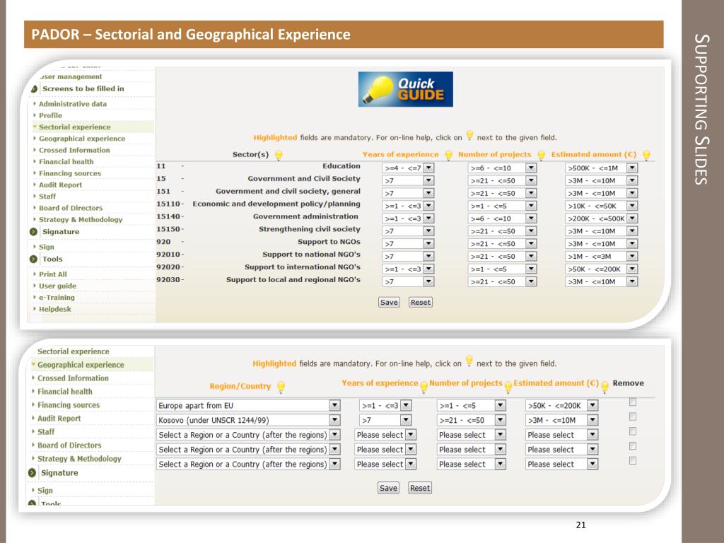Open Staff in upper sidebar
This screenshot has height=543, width=724.
point(47,197)
